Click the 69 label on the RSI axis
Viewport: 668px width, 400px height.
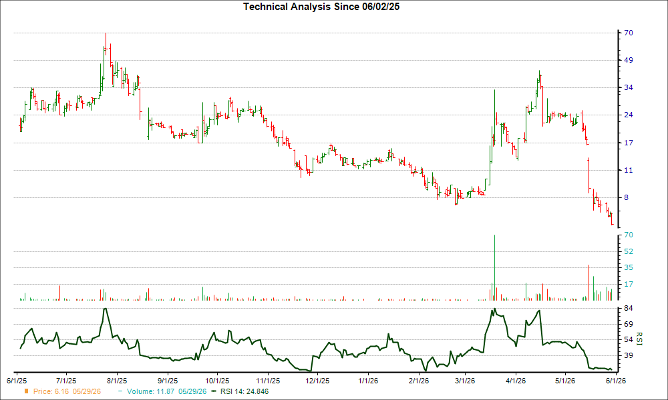point(629,325)
